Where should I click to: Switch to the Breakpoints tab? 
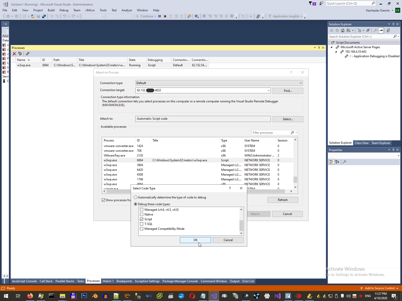pos(124,281)
